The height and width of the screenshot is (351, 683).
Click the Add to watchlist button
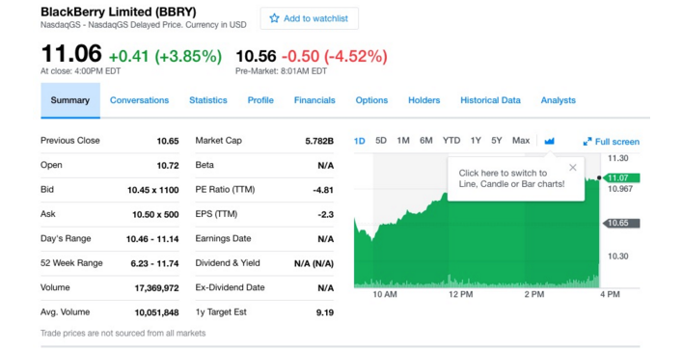(310, 18)
